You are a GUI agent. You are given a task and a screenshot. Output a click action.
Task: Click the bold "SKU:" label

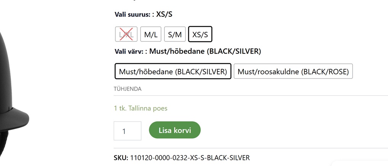[x=121, y=157]
